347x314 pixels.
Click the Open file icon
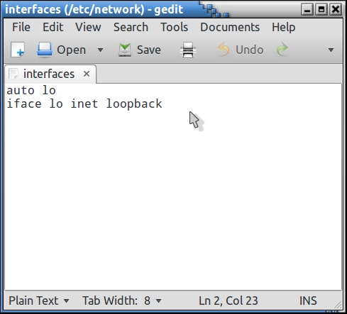45,50
